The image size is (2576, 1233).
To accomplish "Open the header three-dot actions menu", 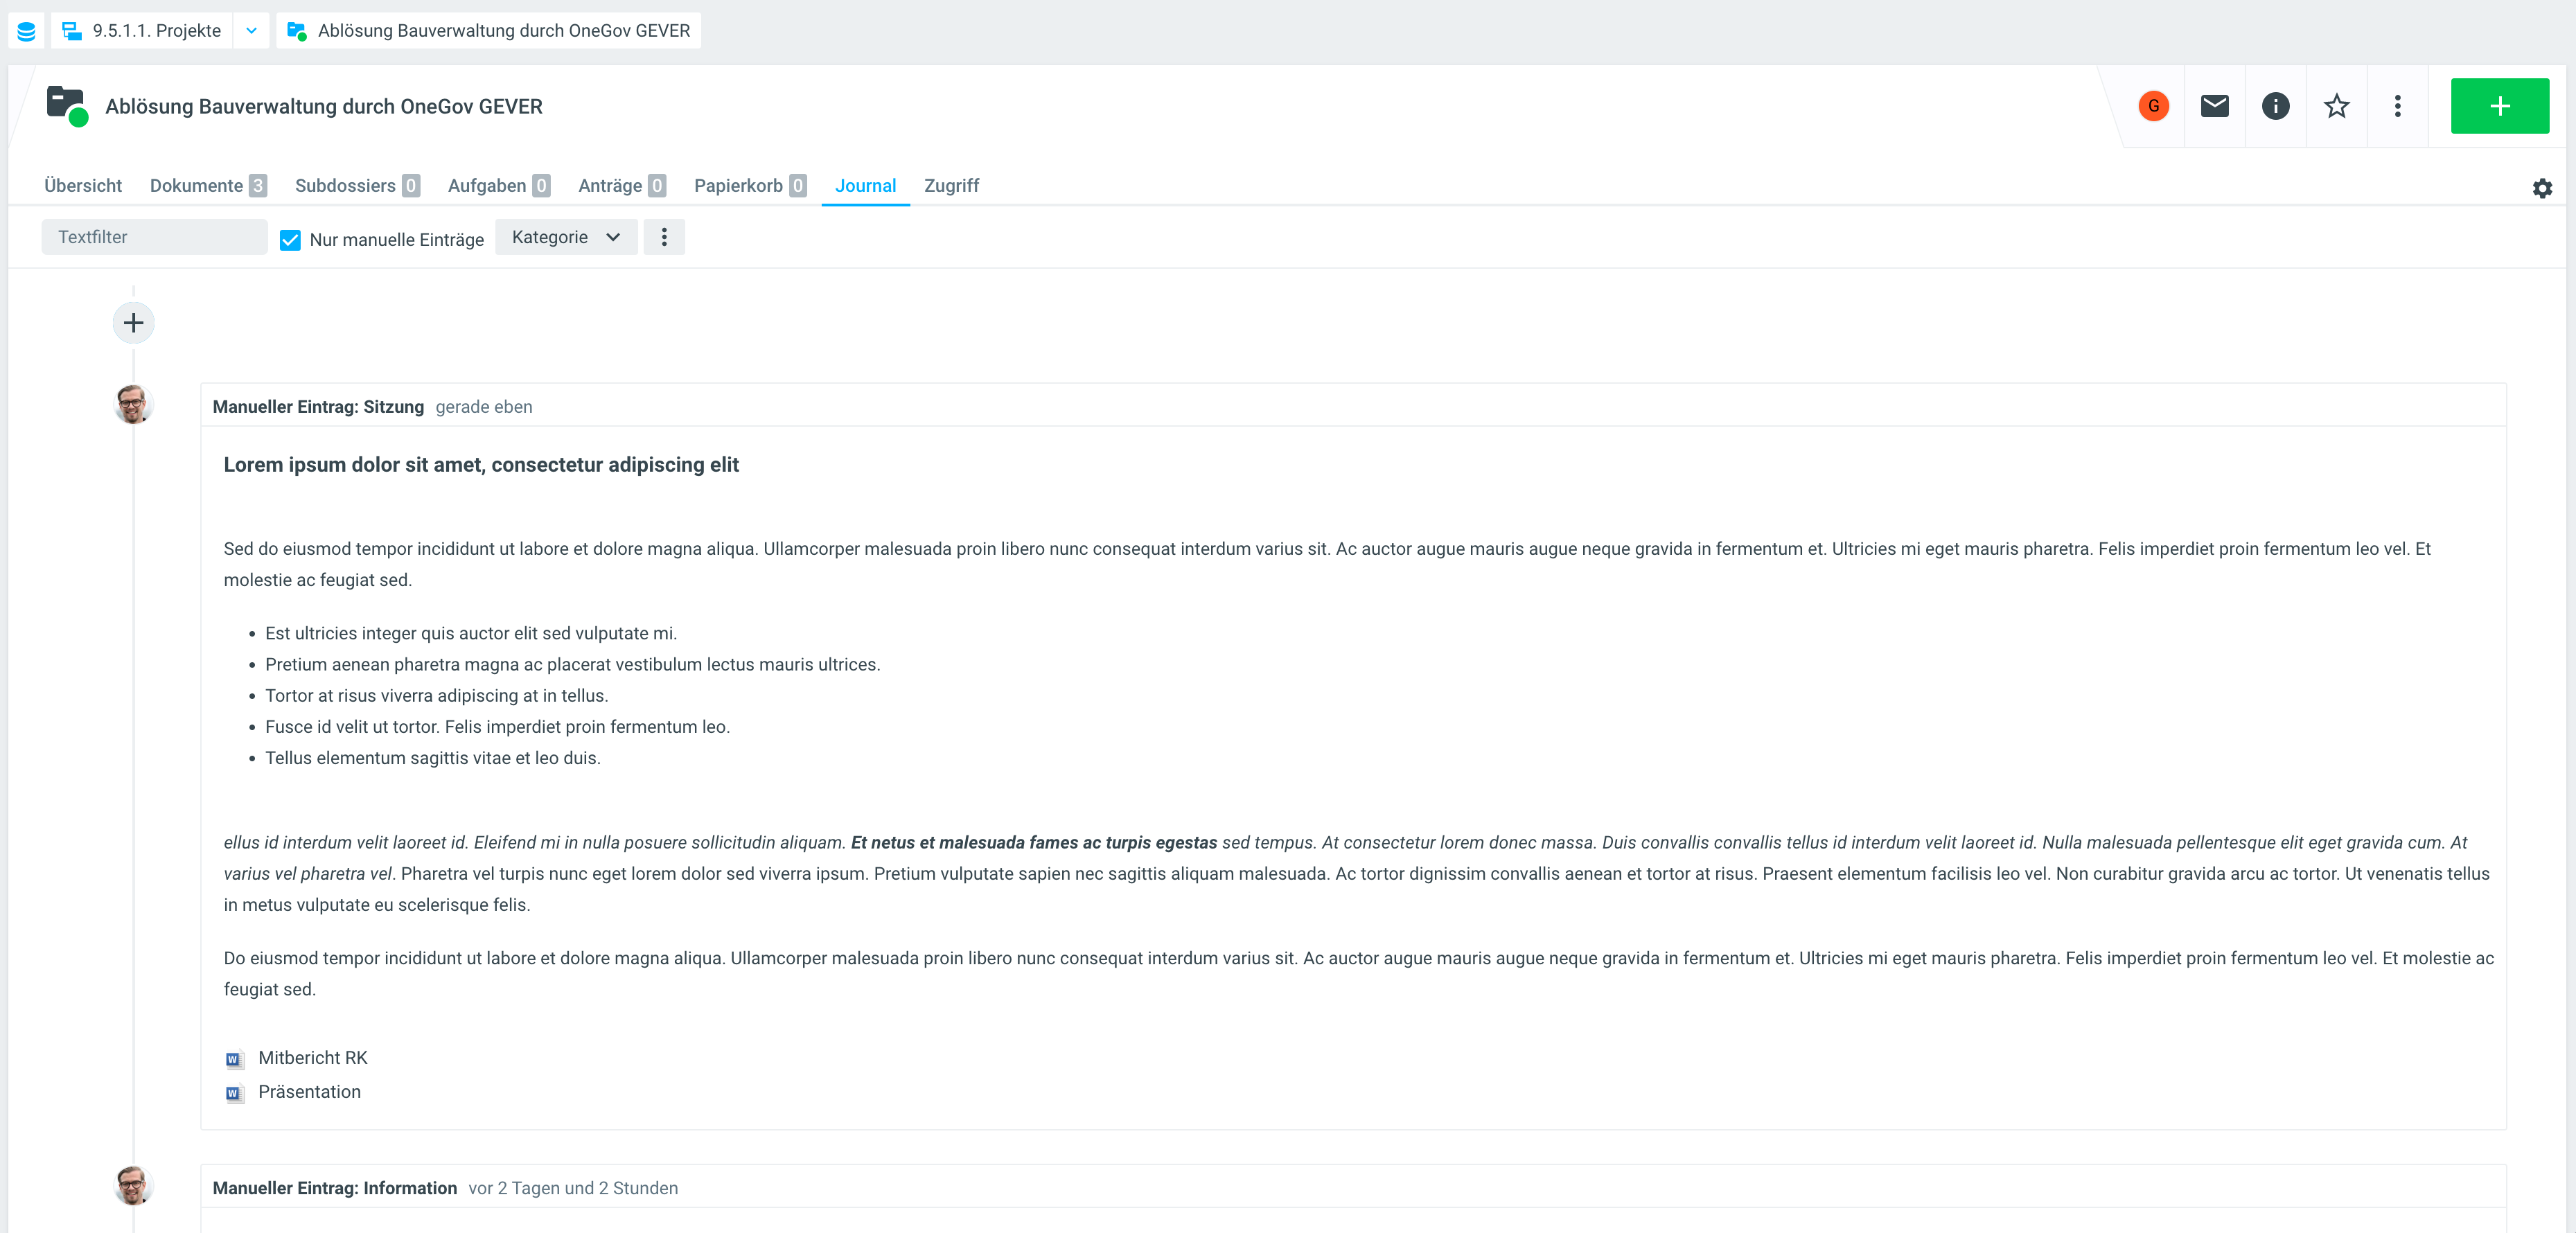I will pyautogui.click(x=2397, y=106).
